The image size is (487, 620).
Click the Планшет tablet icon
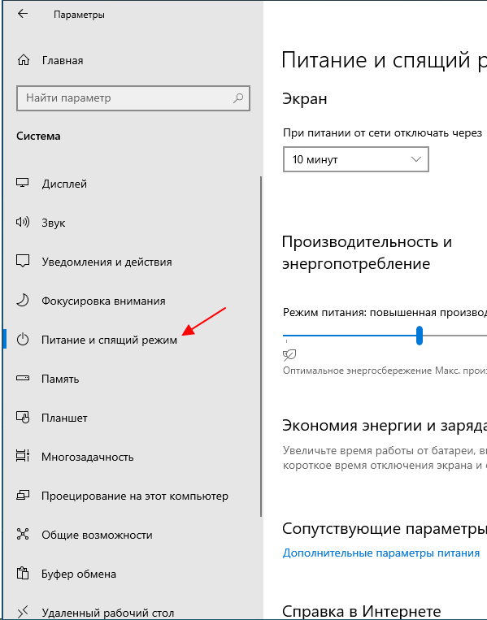(23, 417)
